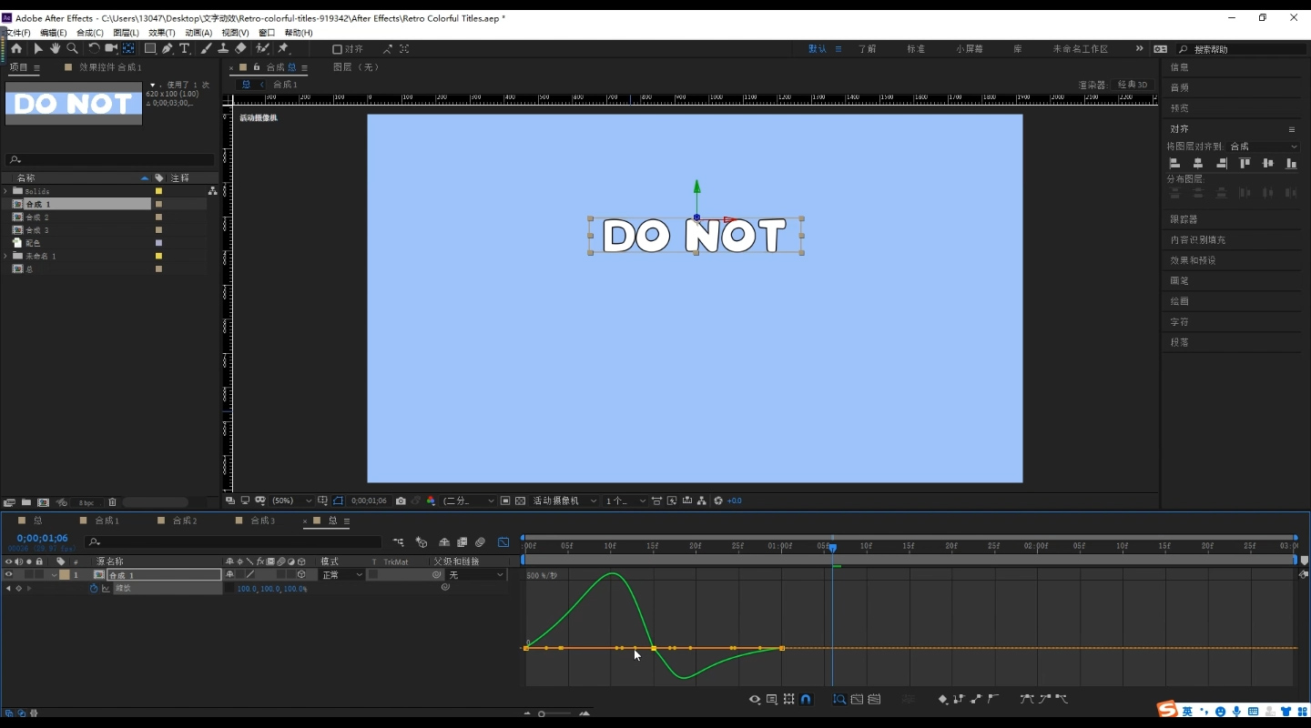Select the Rectangle shape tool
The height and width of the screenshot is (728, 1311).
pos(150,48)
